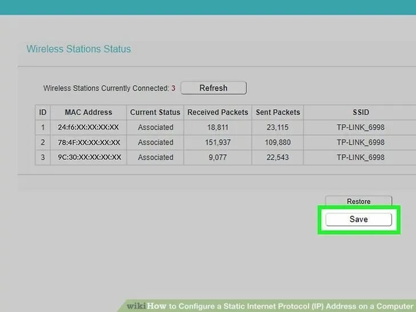416x312 pixels.
Task: Click the Restore button
Action: coord(358,201)
